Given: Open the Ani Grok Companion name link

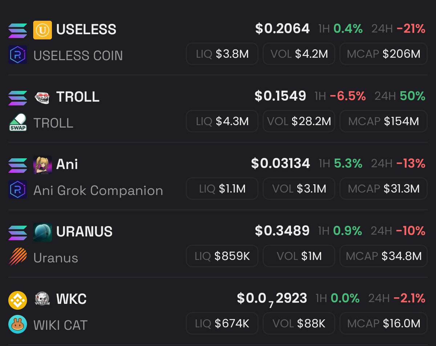Looking at the screenshot, I should tap(98, 190).
